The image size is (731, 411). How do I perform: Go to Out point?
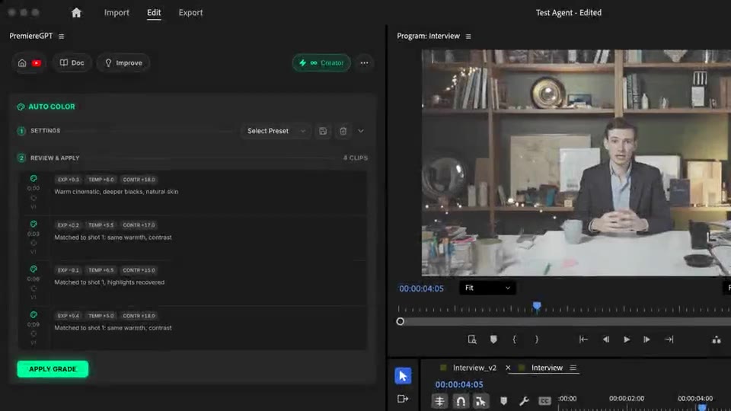(x=669, y=339)
